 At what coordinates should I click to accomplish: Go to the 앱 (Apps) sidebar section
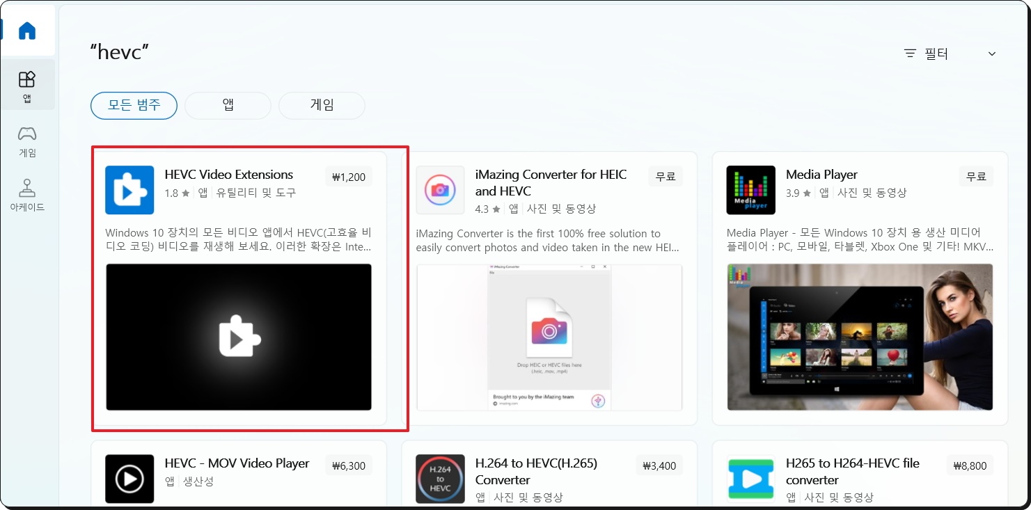[x=27, y=86]
